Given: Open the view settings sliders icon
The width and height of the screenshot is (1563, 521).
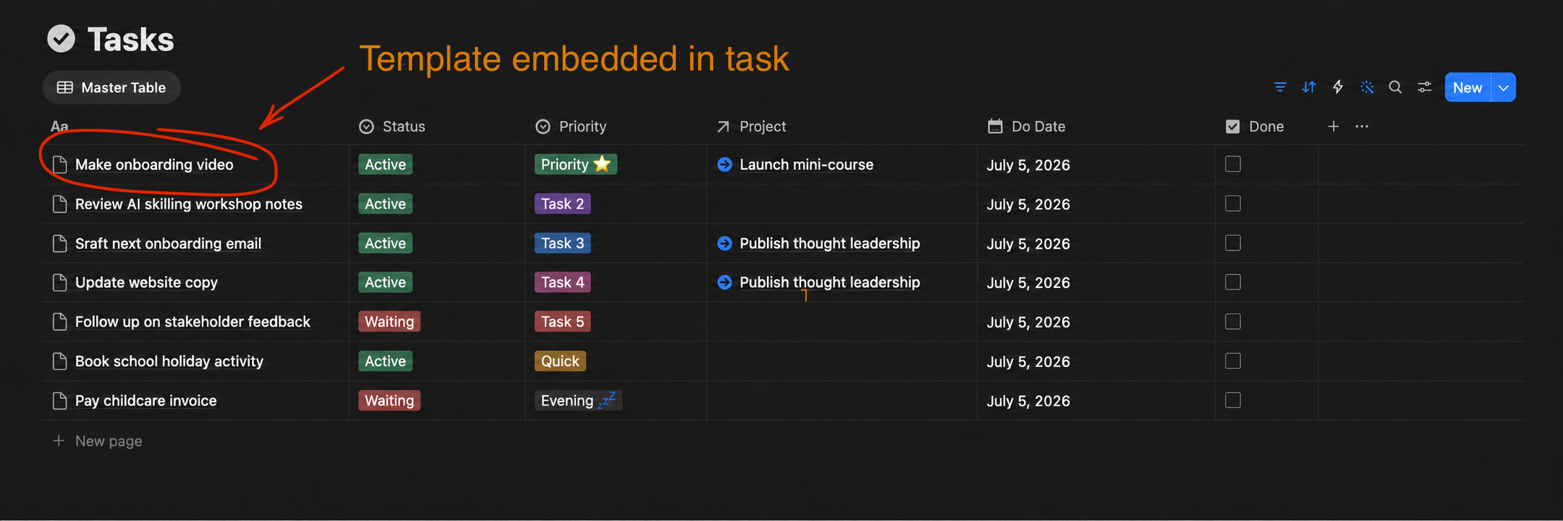Looking at the screenshot, I should pos(1424,87).
